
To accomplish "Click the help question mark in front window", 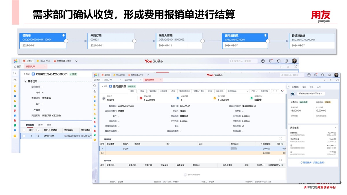I will click(309, 75).
